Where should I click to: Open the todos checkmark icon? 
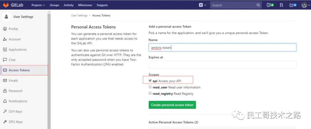[x=293, y=5]
